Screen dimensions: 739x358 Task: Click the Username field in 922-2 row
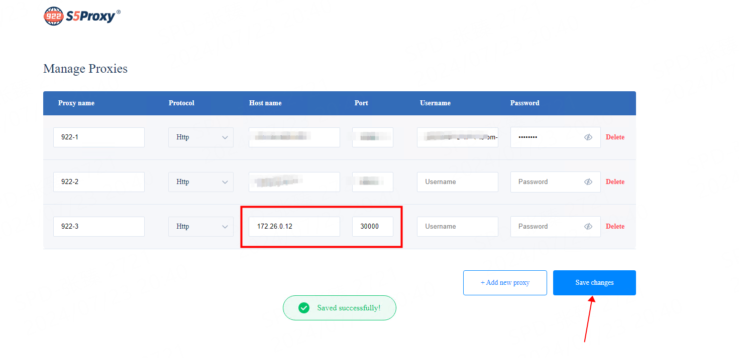(x=457, y=182)
